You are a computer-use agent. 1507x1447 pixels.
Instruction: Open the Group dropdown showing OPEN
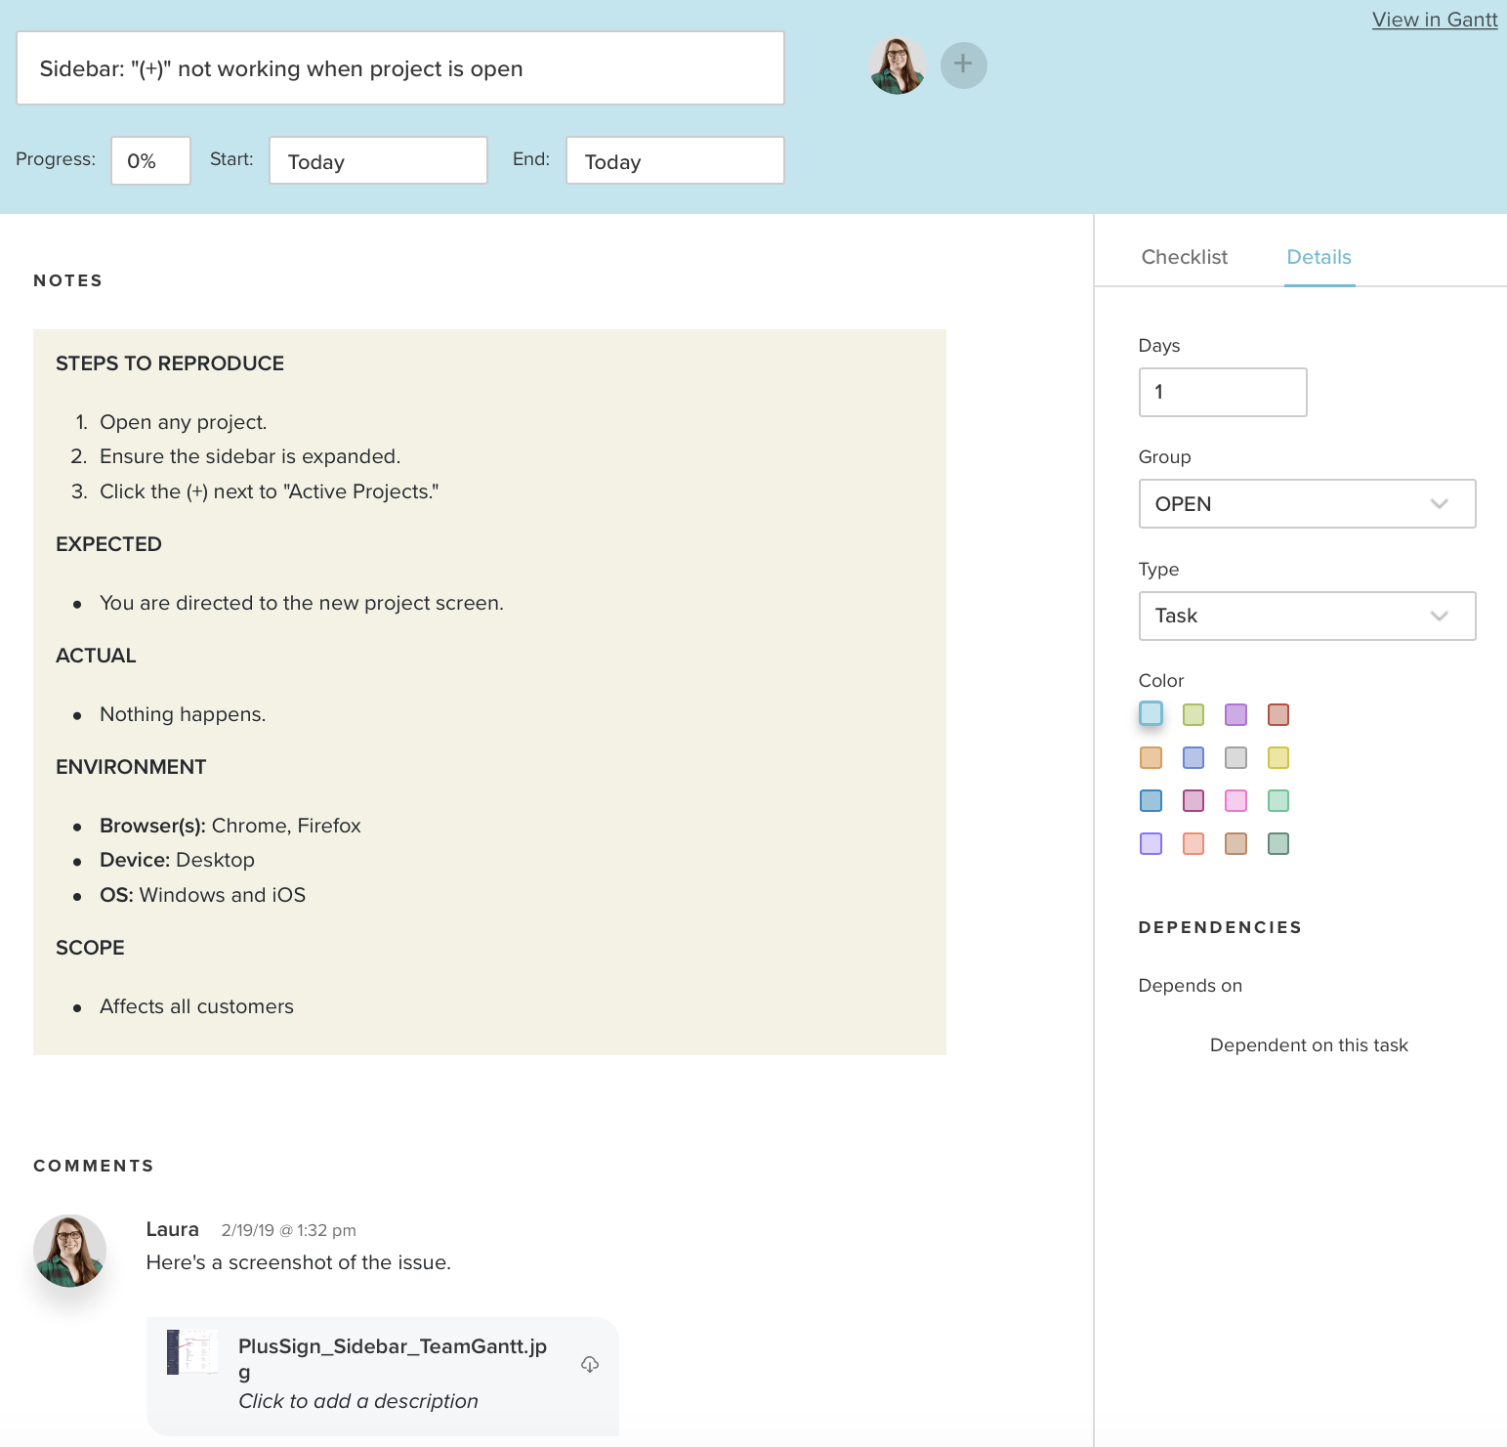[x=1307, y=504]
